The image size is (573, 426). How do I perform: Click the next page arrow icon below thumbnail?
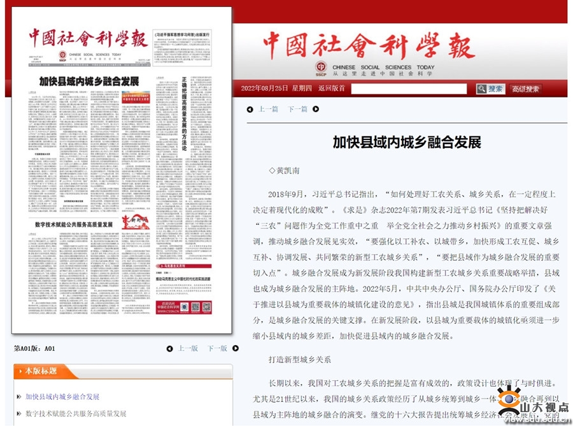(x=236, y=348)
